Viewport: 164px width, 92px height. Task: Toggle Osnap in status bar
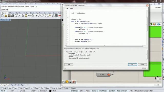coord(94,91)
